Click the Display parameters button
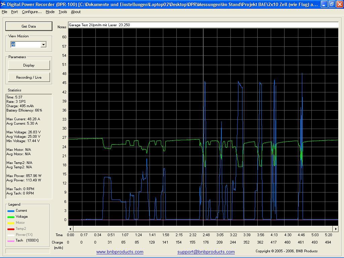344x258 pixels. click(x=29, y=65)
